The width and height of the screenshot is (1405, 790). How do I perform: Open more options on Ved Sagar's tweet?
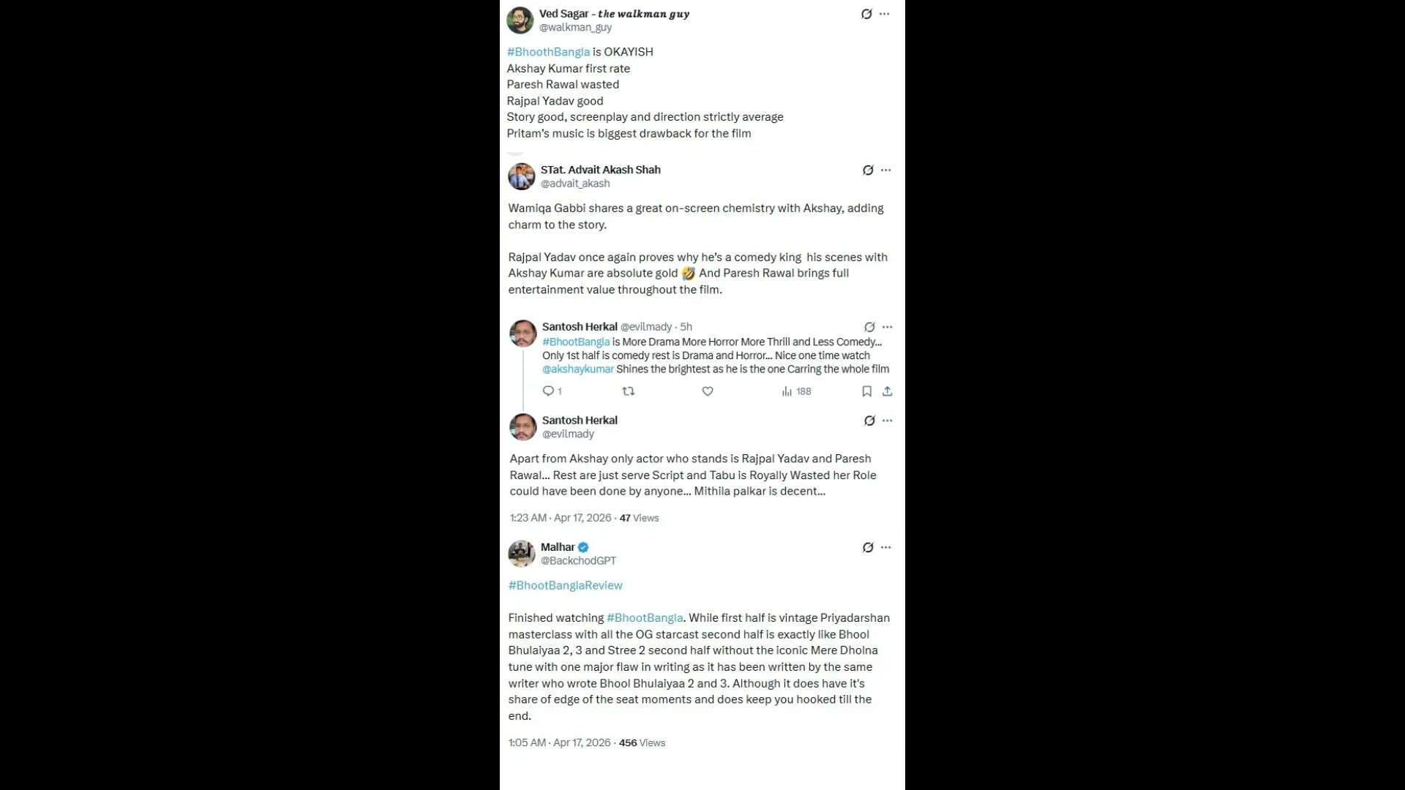(885, 13)
